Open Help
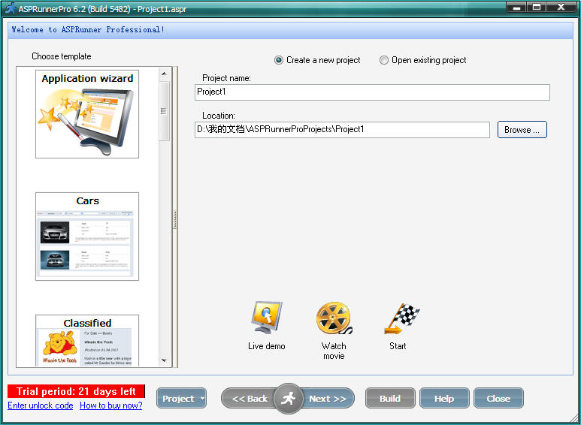 (444, 399)
